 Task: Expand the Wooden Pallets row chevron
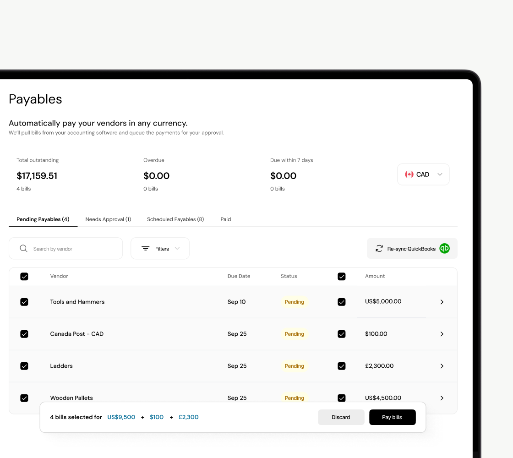442,398
